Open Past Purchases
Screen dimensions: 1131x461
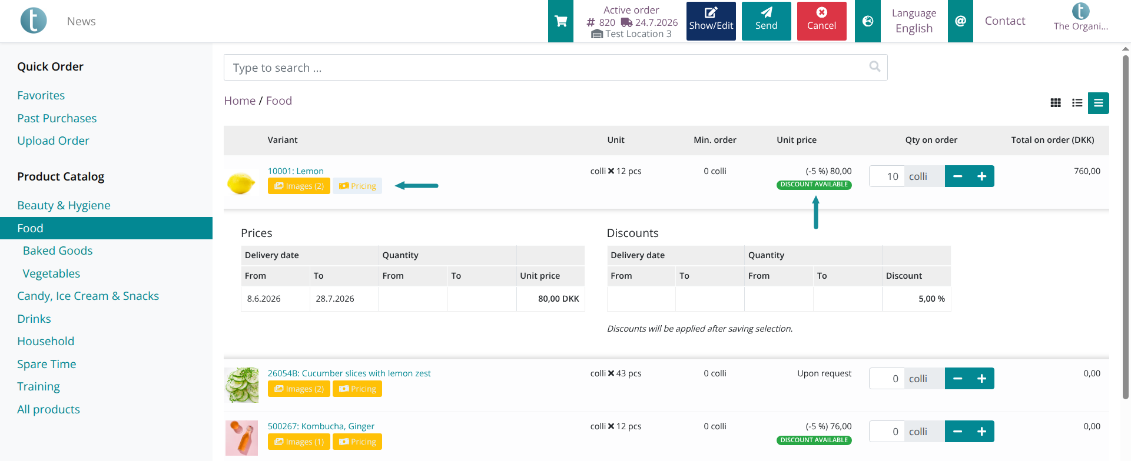[x=57, y=118]
